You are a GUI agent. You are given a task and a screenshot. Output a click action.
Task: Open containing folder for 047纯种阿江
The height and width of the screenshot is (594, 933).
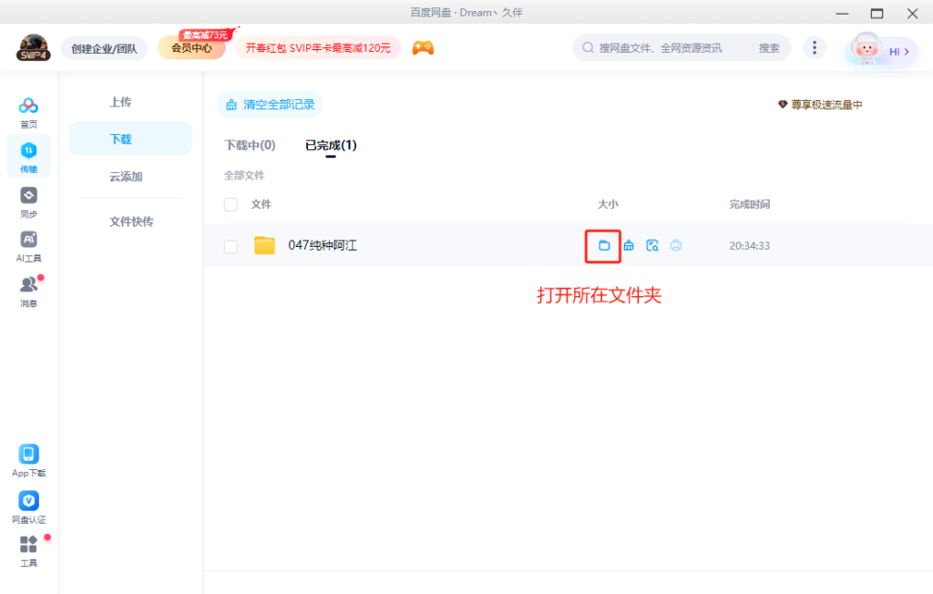(x=603, y=245)
